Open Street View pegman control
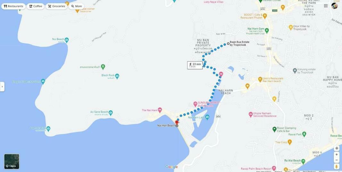 click(337, 167)
